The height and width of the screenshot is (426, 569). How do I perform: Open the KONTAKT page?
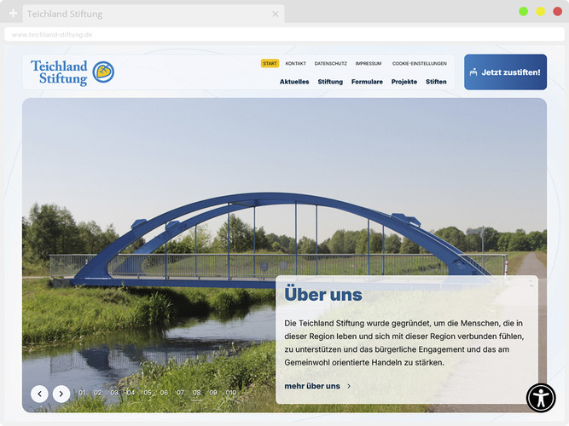[x=296, y=63]
